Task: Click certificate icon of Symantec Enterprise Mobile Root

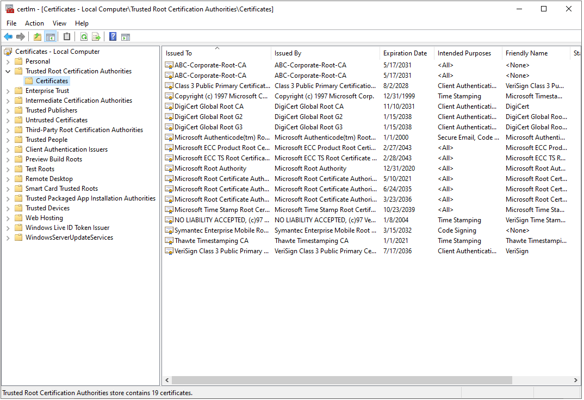Action: (x=169, y=230)
